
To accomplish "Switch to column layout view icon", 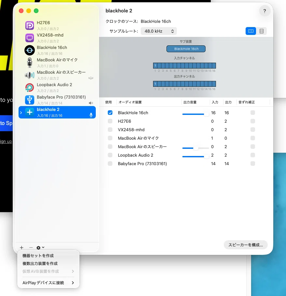I will [250, 31].
